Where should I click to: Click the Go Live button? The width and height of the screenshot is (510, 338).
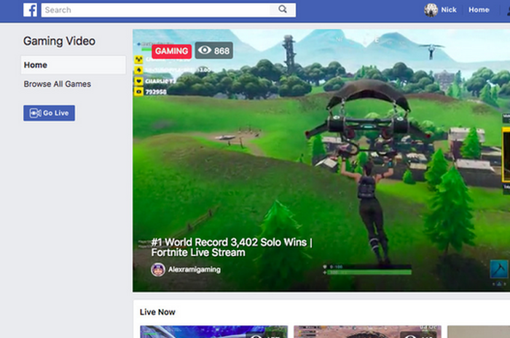pos(49,113)
